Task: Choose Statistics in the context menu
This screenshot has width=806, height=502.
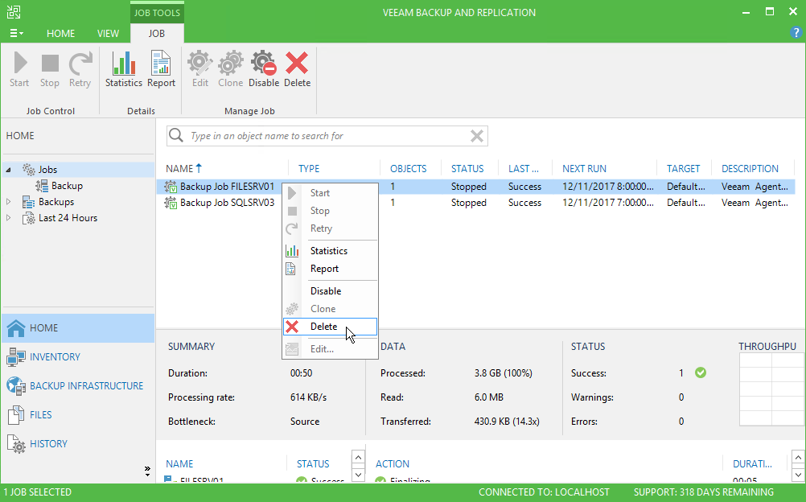Action: 330,251
